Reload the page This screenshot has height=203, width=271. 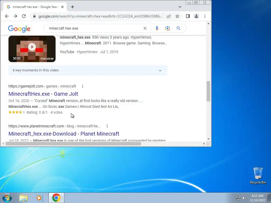(x=24, y=16)
